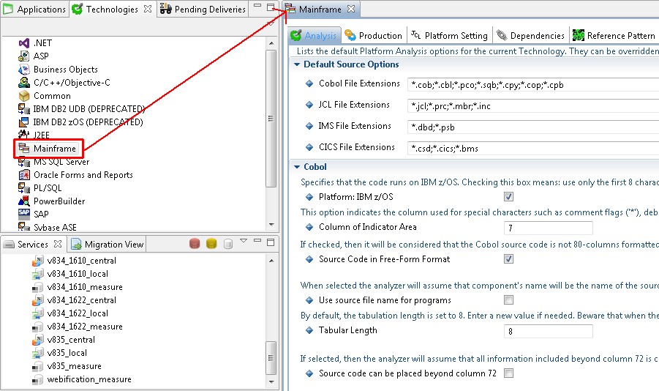Check Source code can be placed beyond column 72
The height and width of the screenshot is (391, 659).
[x=508, y=373]
